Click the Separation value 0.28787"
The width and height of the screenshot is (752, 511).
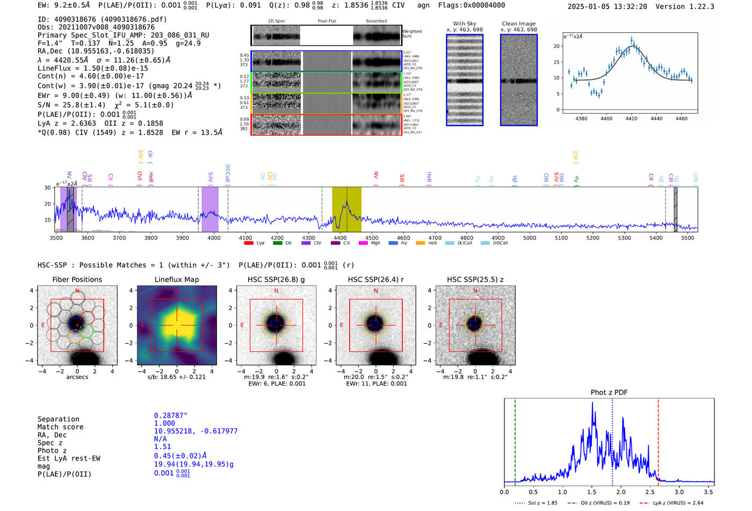[171, 416]
